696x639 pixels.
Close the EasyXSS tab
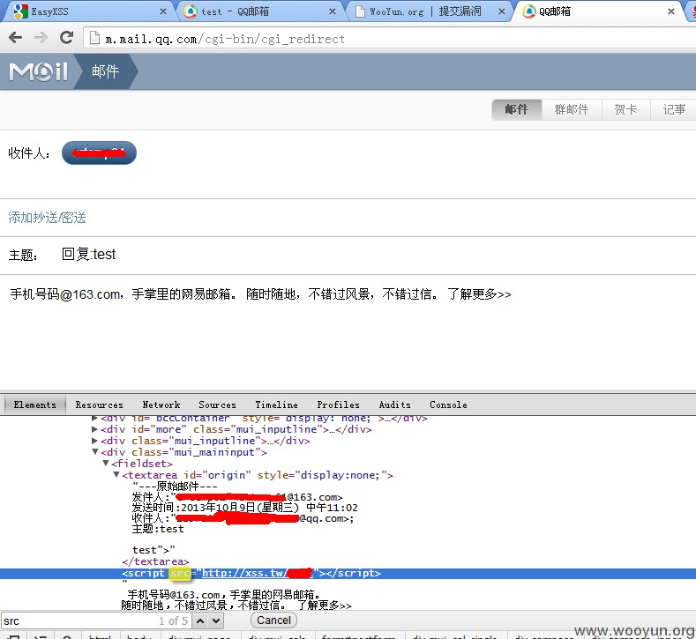163,11
